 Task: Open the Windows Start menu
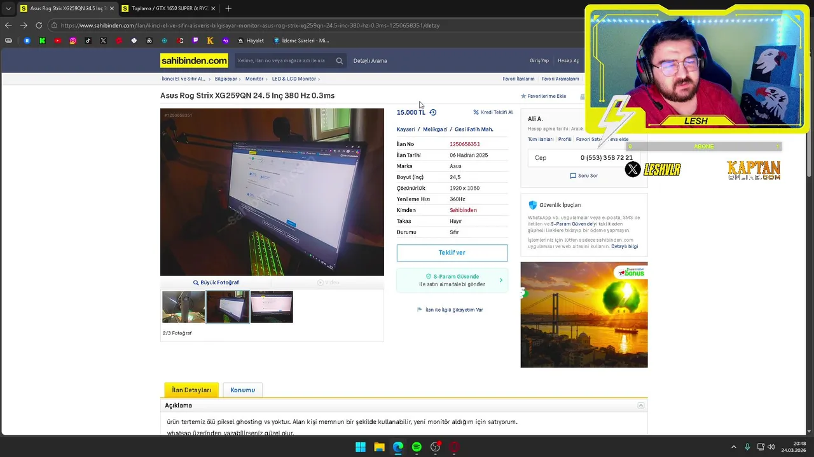(x=361, y=447)
